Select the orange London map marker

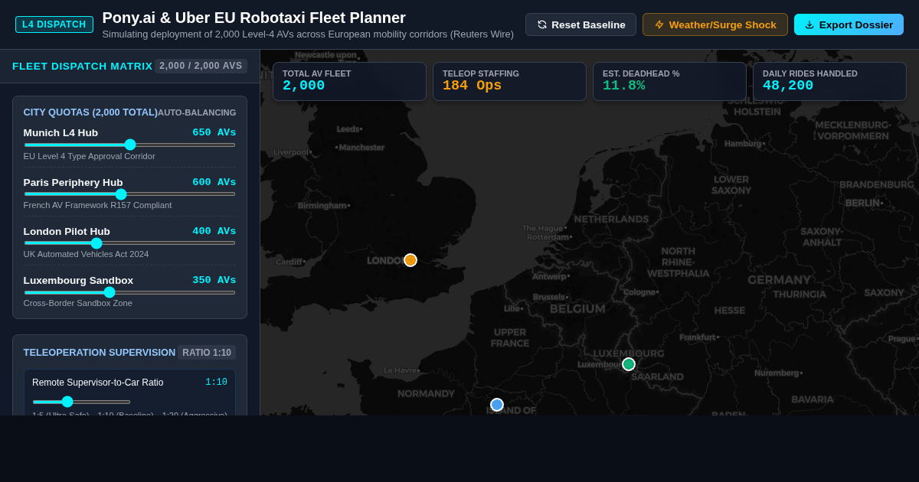coord(410,260)
